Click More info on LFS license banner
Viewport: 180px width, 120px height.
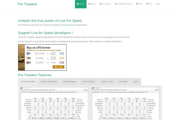pyautogui.click(x=58, y=67)
